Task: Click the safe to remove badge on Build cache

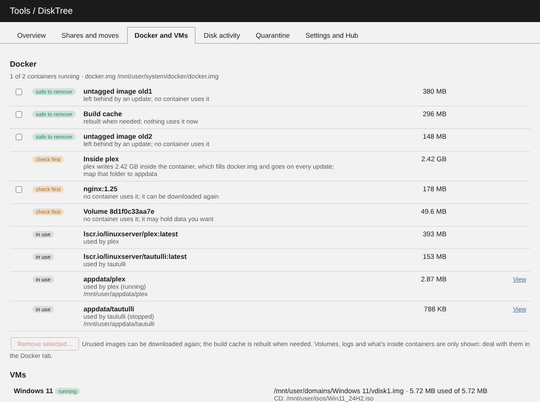Action: tap(54, 115)
